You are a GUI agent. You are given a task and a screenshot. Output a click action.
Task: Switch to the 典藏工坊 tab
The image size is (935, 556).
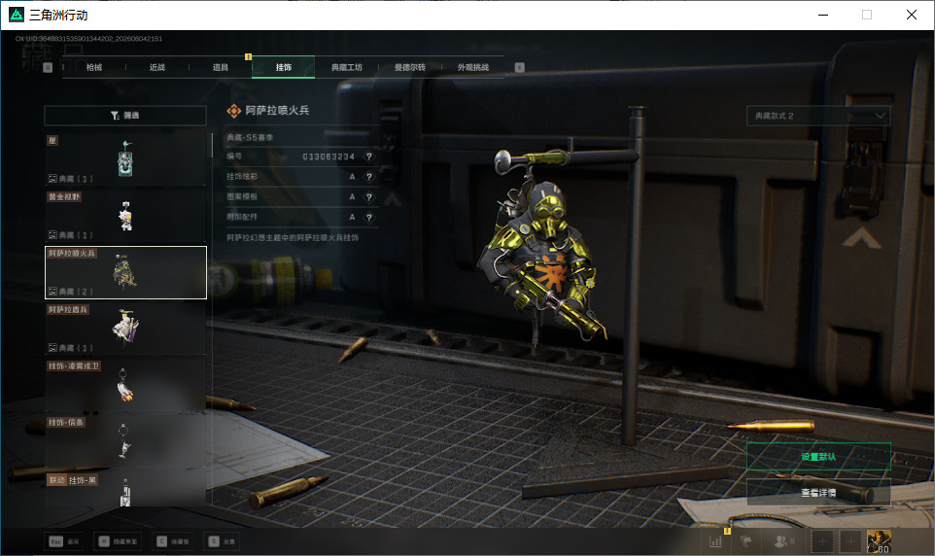(347, 67)
